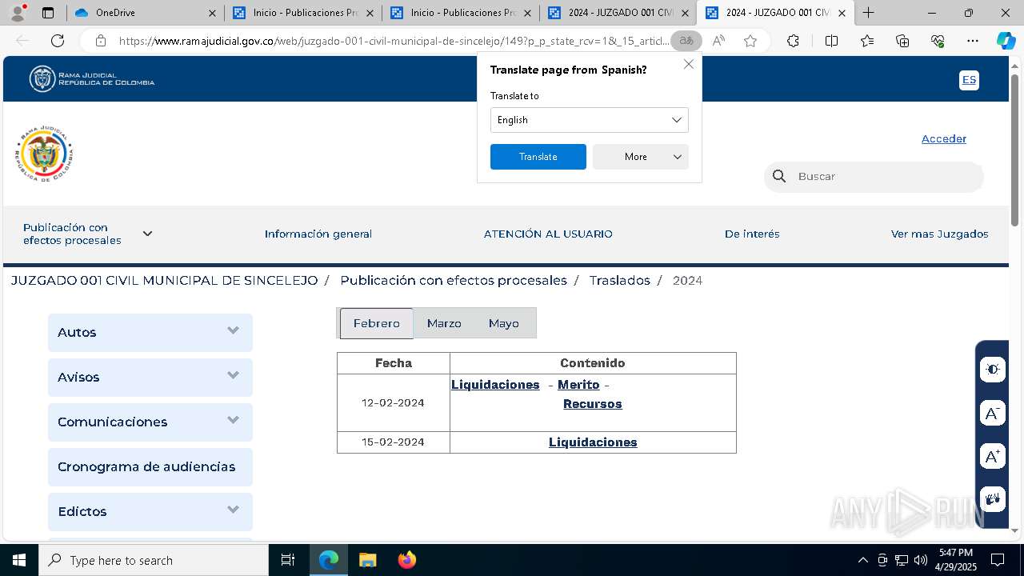Open Browser essentials heart icon
The image size is (1024, 576).
point(938,41)
